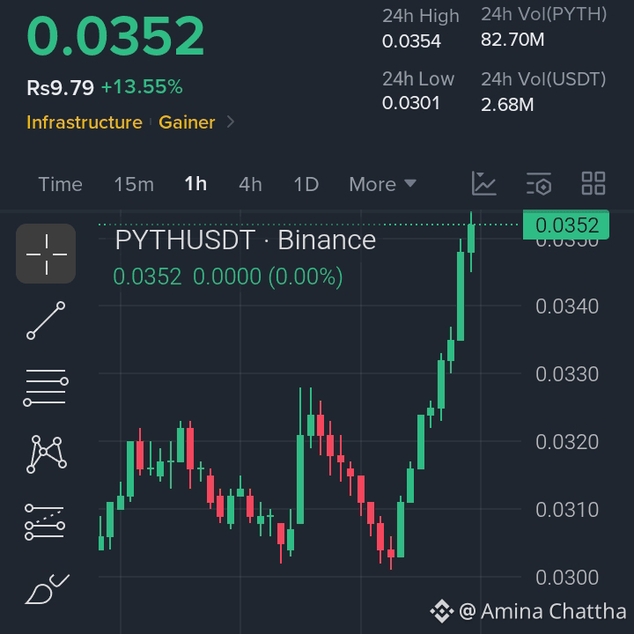Click the 24h High value 0.0354
634x634 pixels.
411,41
